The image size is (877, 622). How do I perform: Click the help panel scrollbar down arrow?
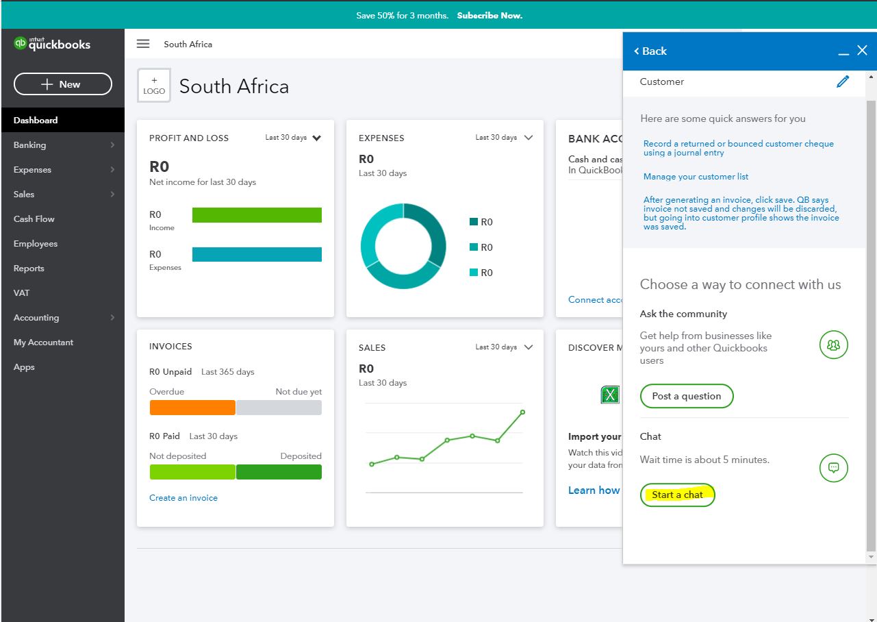pyautogui.click(x=871, y=558)
